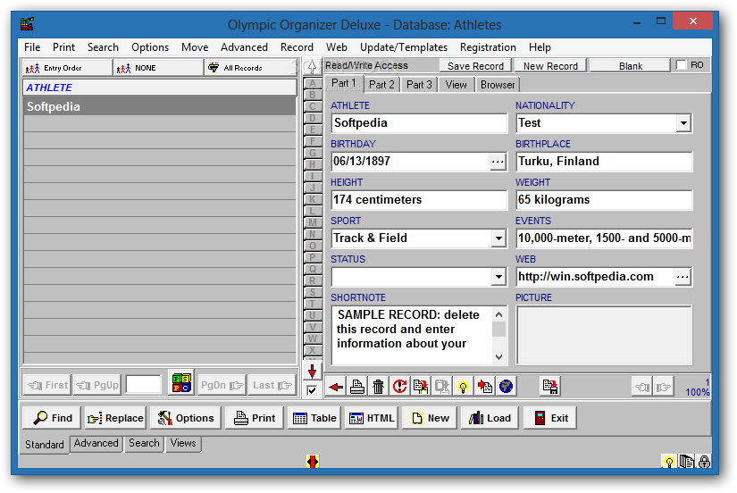This screenshot has height=493, width=737.
Task: Click the yellow light bulb tip icon
Action: coord(463,387)
